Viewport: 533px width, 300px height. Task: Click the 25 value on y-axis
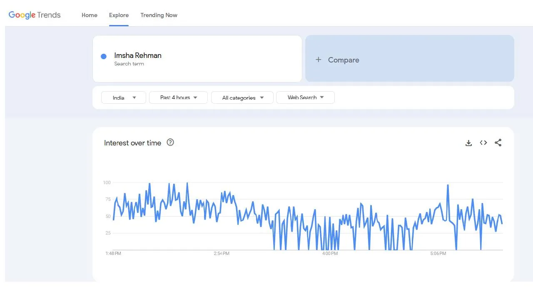pos(108,233)
